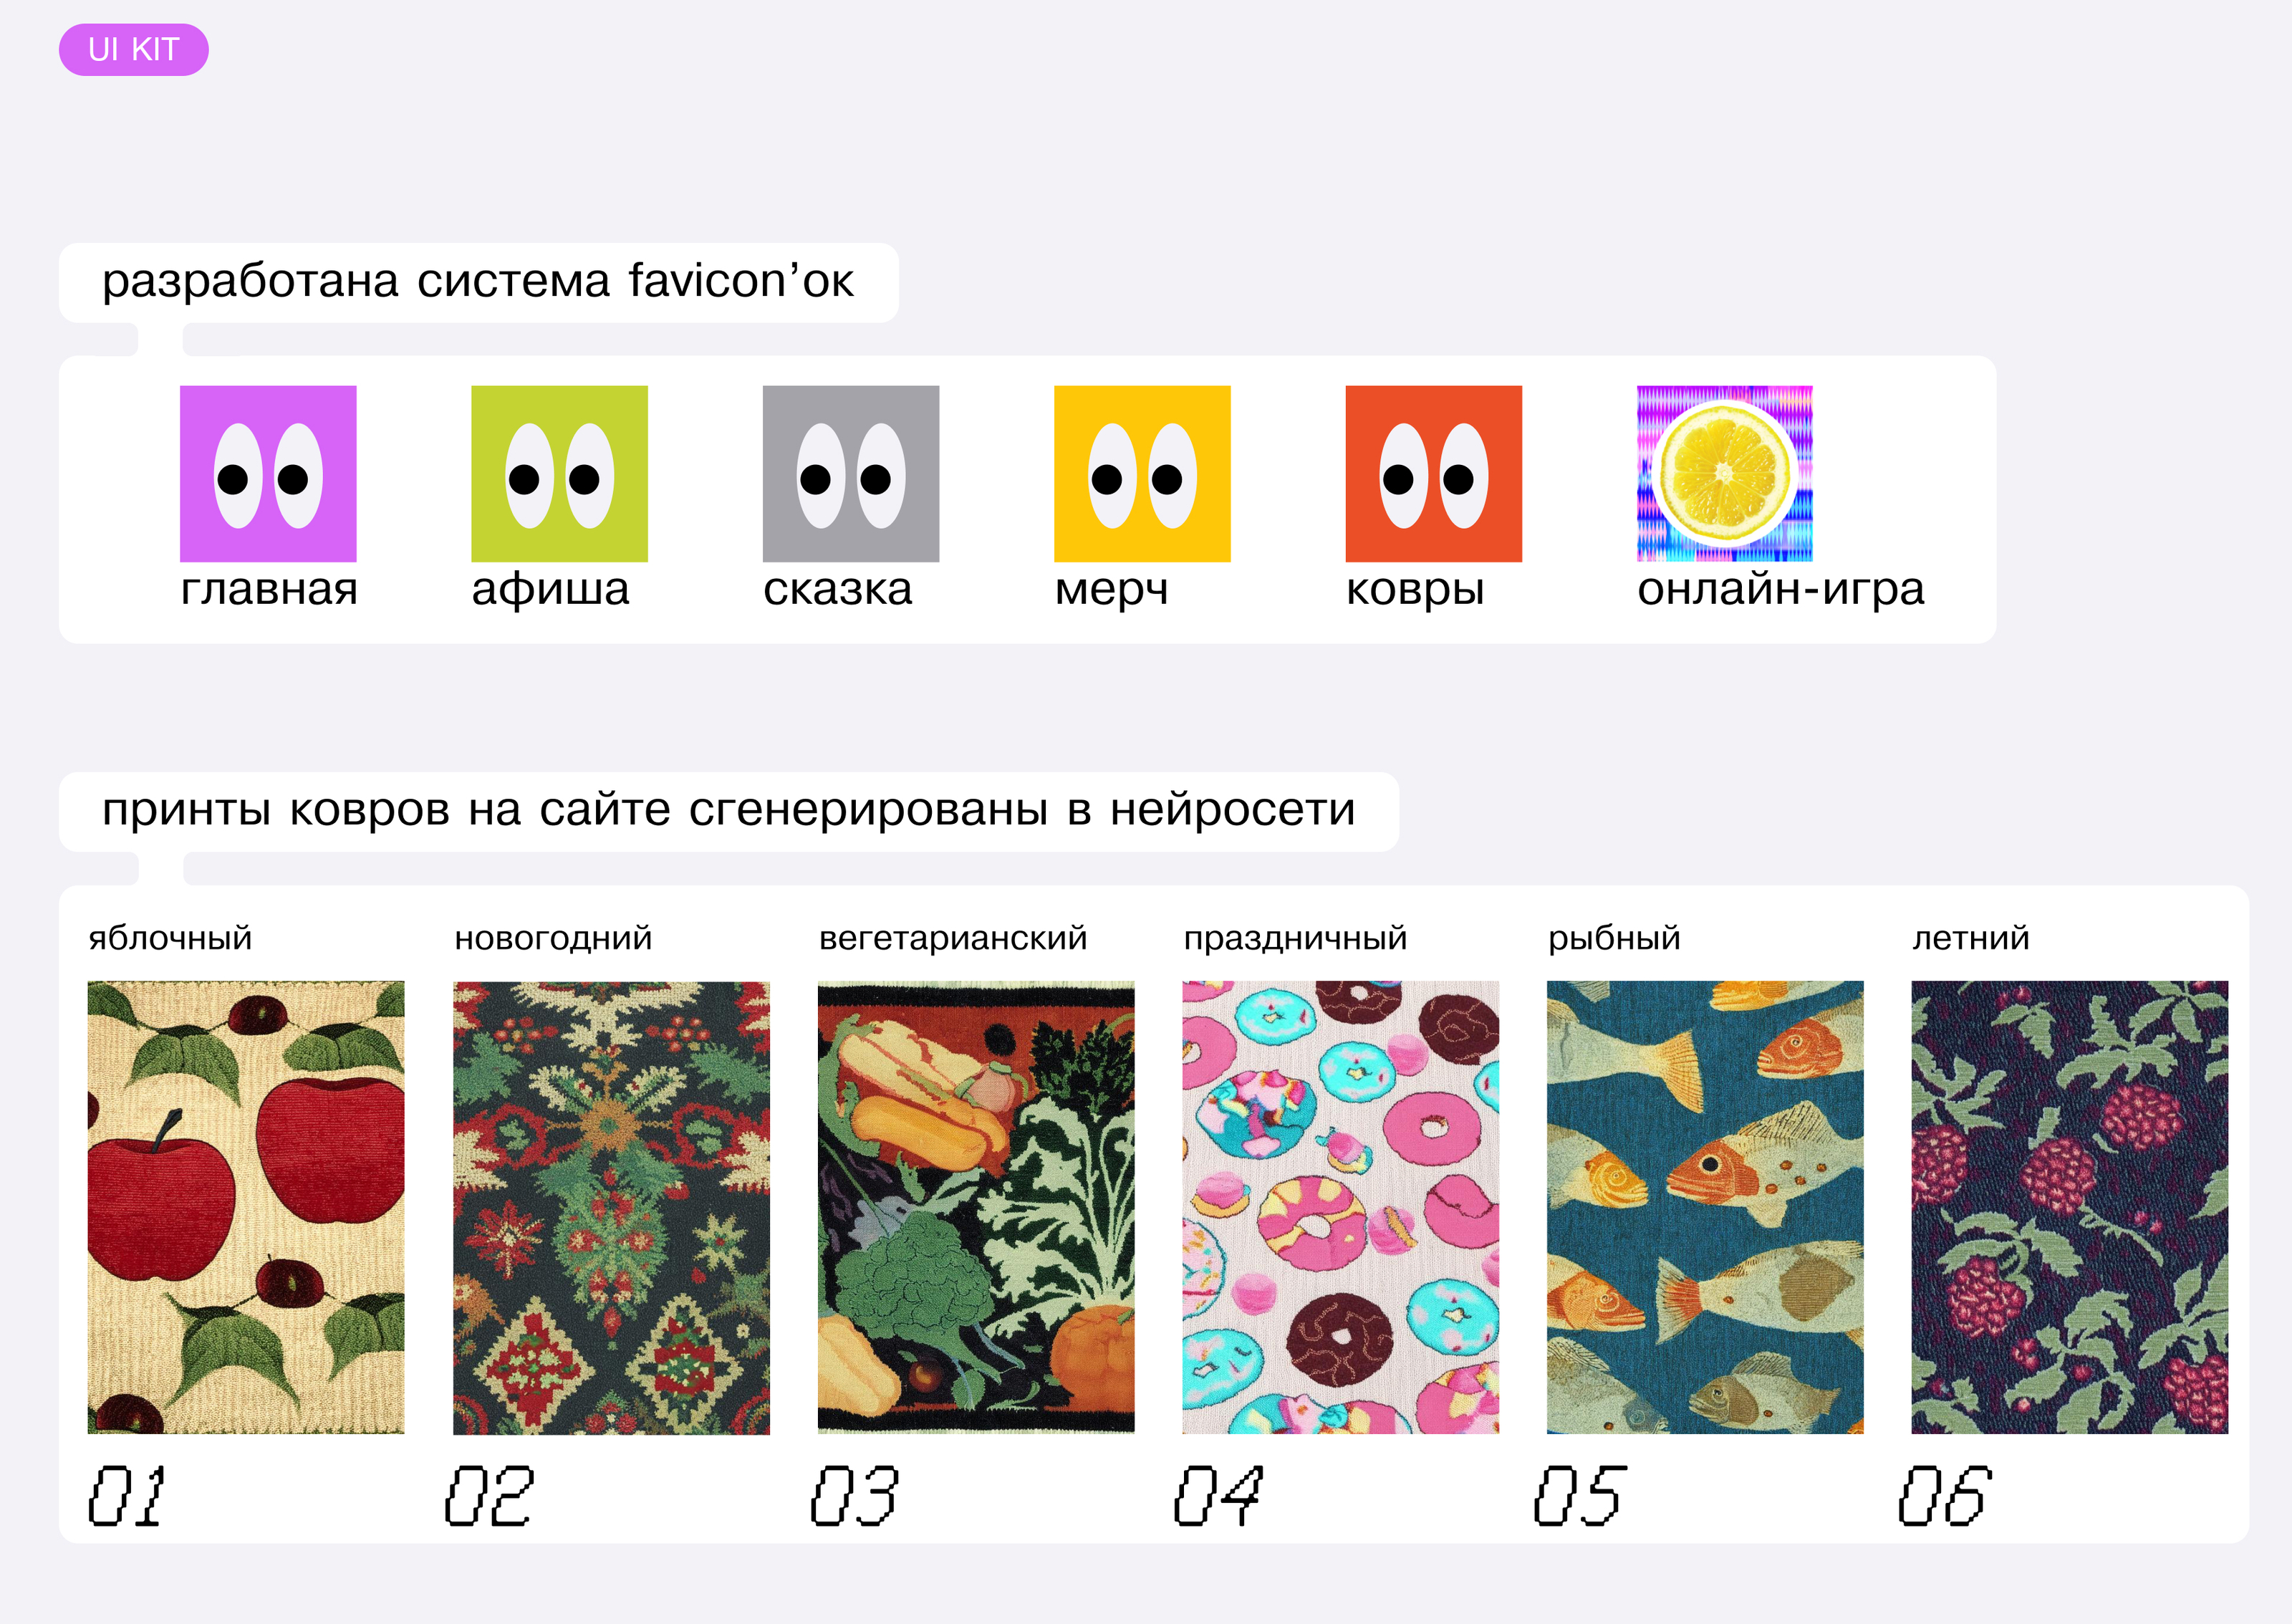This screenshot has width=2292, height=1624.
Task: Choose the yellow мерч favicon
Action: pyautogui.click(x=1142, y=474)
